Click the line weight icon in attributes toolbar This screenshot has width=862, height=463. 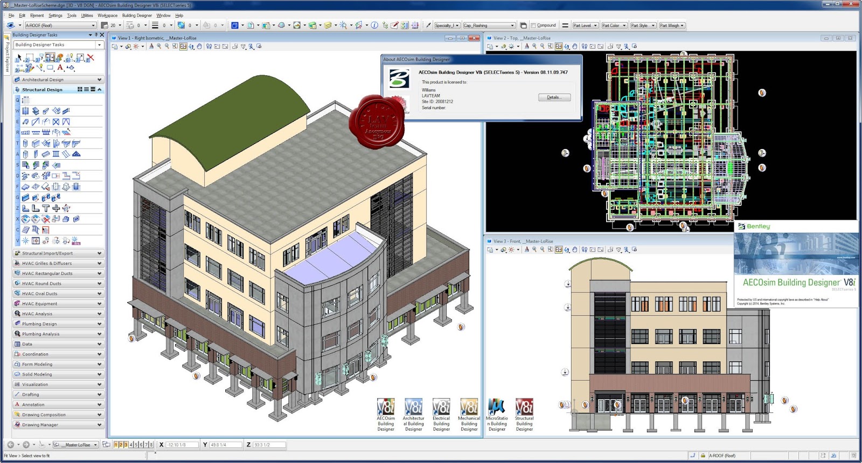(155, 25)
